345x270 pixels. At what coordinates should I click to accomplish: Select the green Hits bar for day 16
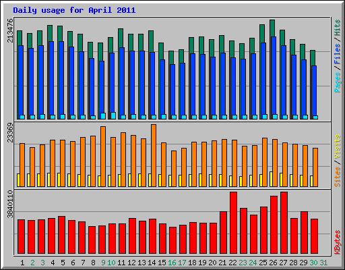(171, 57)
